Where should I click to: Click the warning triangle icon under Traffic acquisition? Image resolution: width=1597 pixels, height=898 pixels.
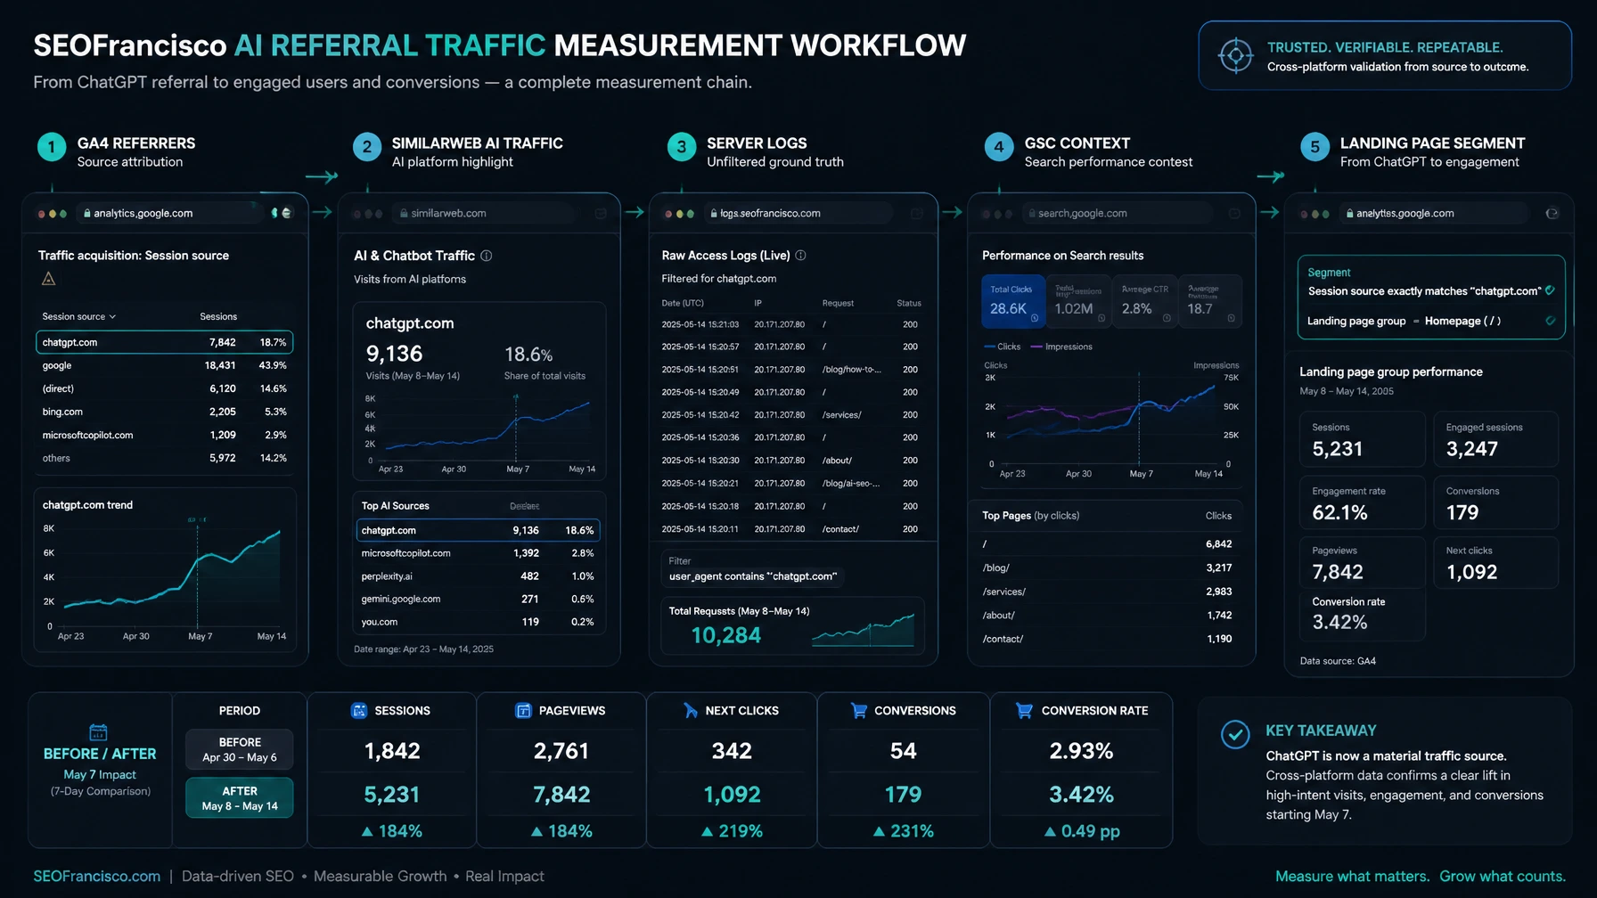click(x=49, y=279)
